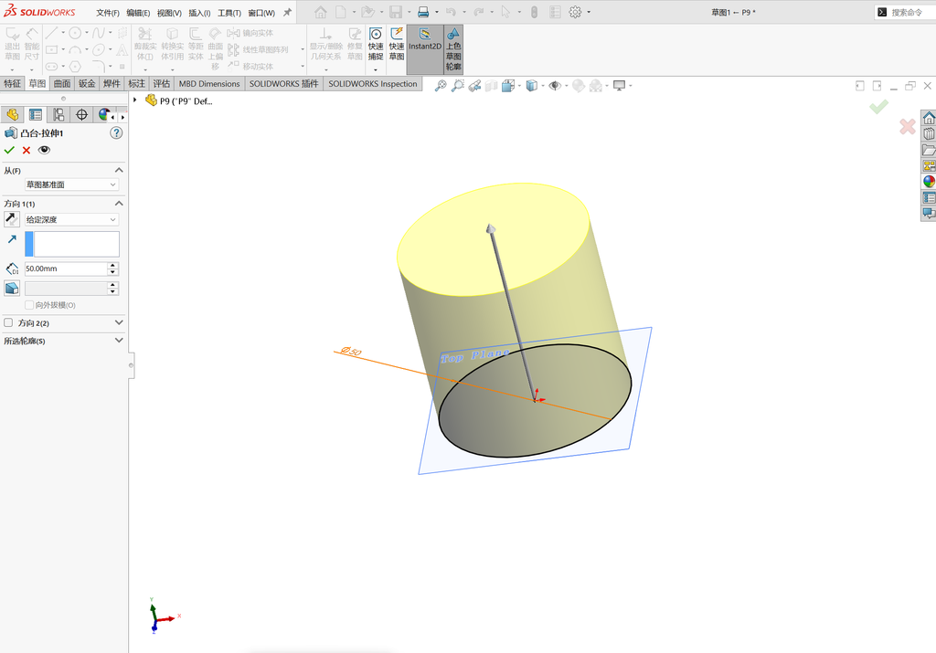
Task: Toggle the Instant2D button
Action: click(x=425, y=49)
